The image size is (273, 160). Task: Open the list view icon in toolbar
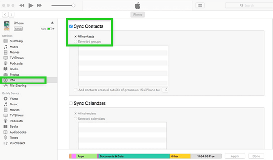[x=200, y=5]
